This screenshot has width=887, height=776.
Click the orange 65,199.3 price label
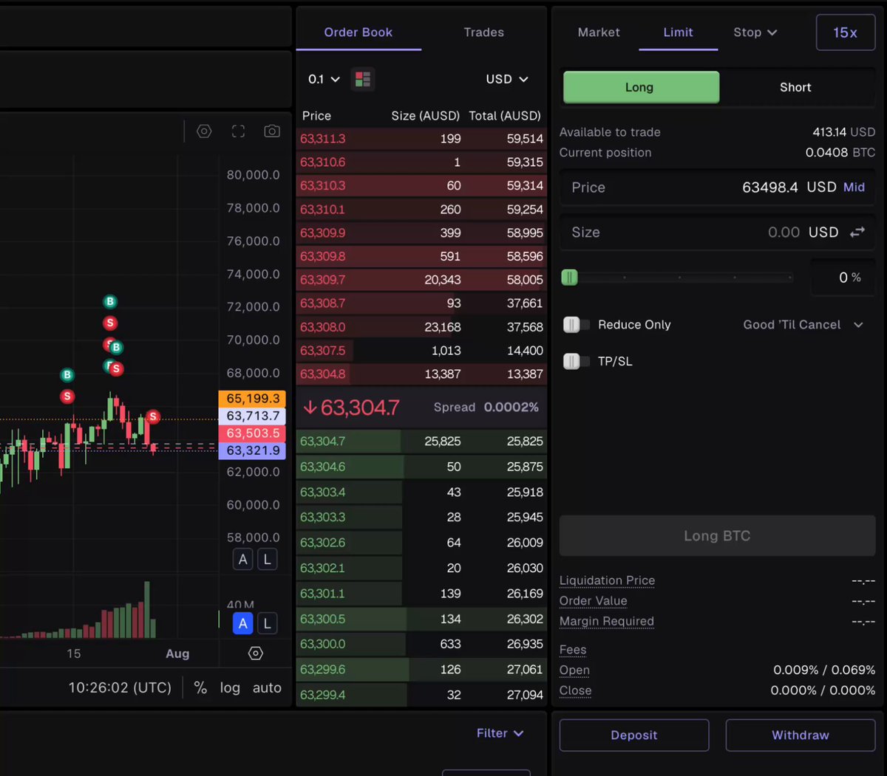click(252, 399)
